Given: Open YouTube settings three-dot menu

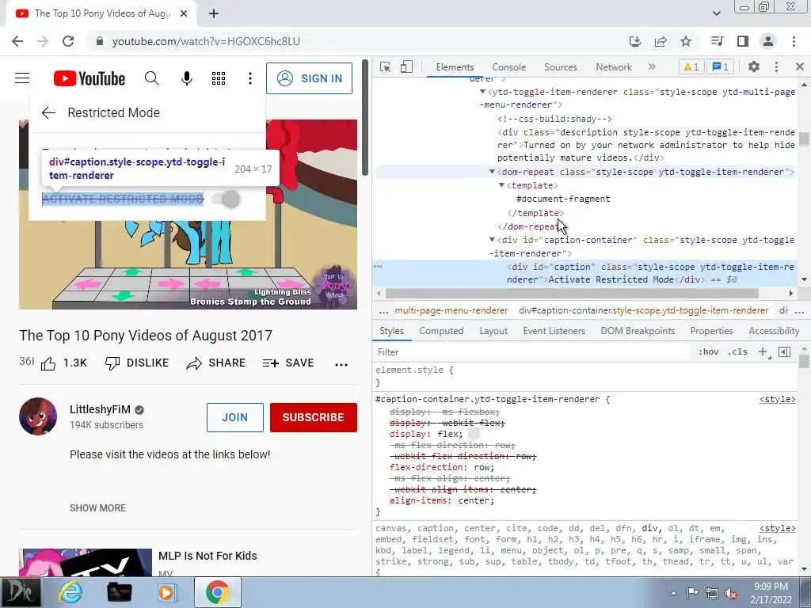Looking at the screenshot, I should [x=250, y=78].
